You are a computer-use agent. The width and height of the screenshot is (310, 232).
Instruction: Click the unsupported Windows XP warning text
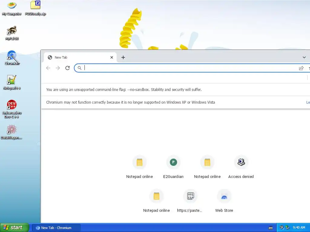130,102
